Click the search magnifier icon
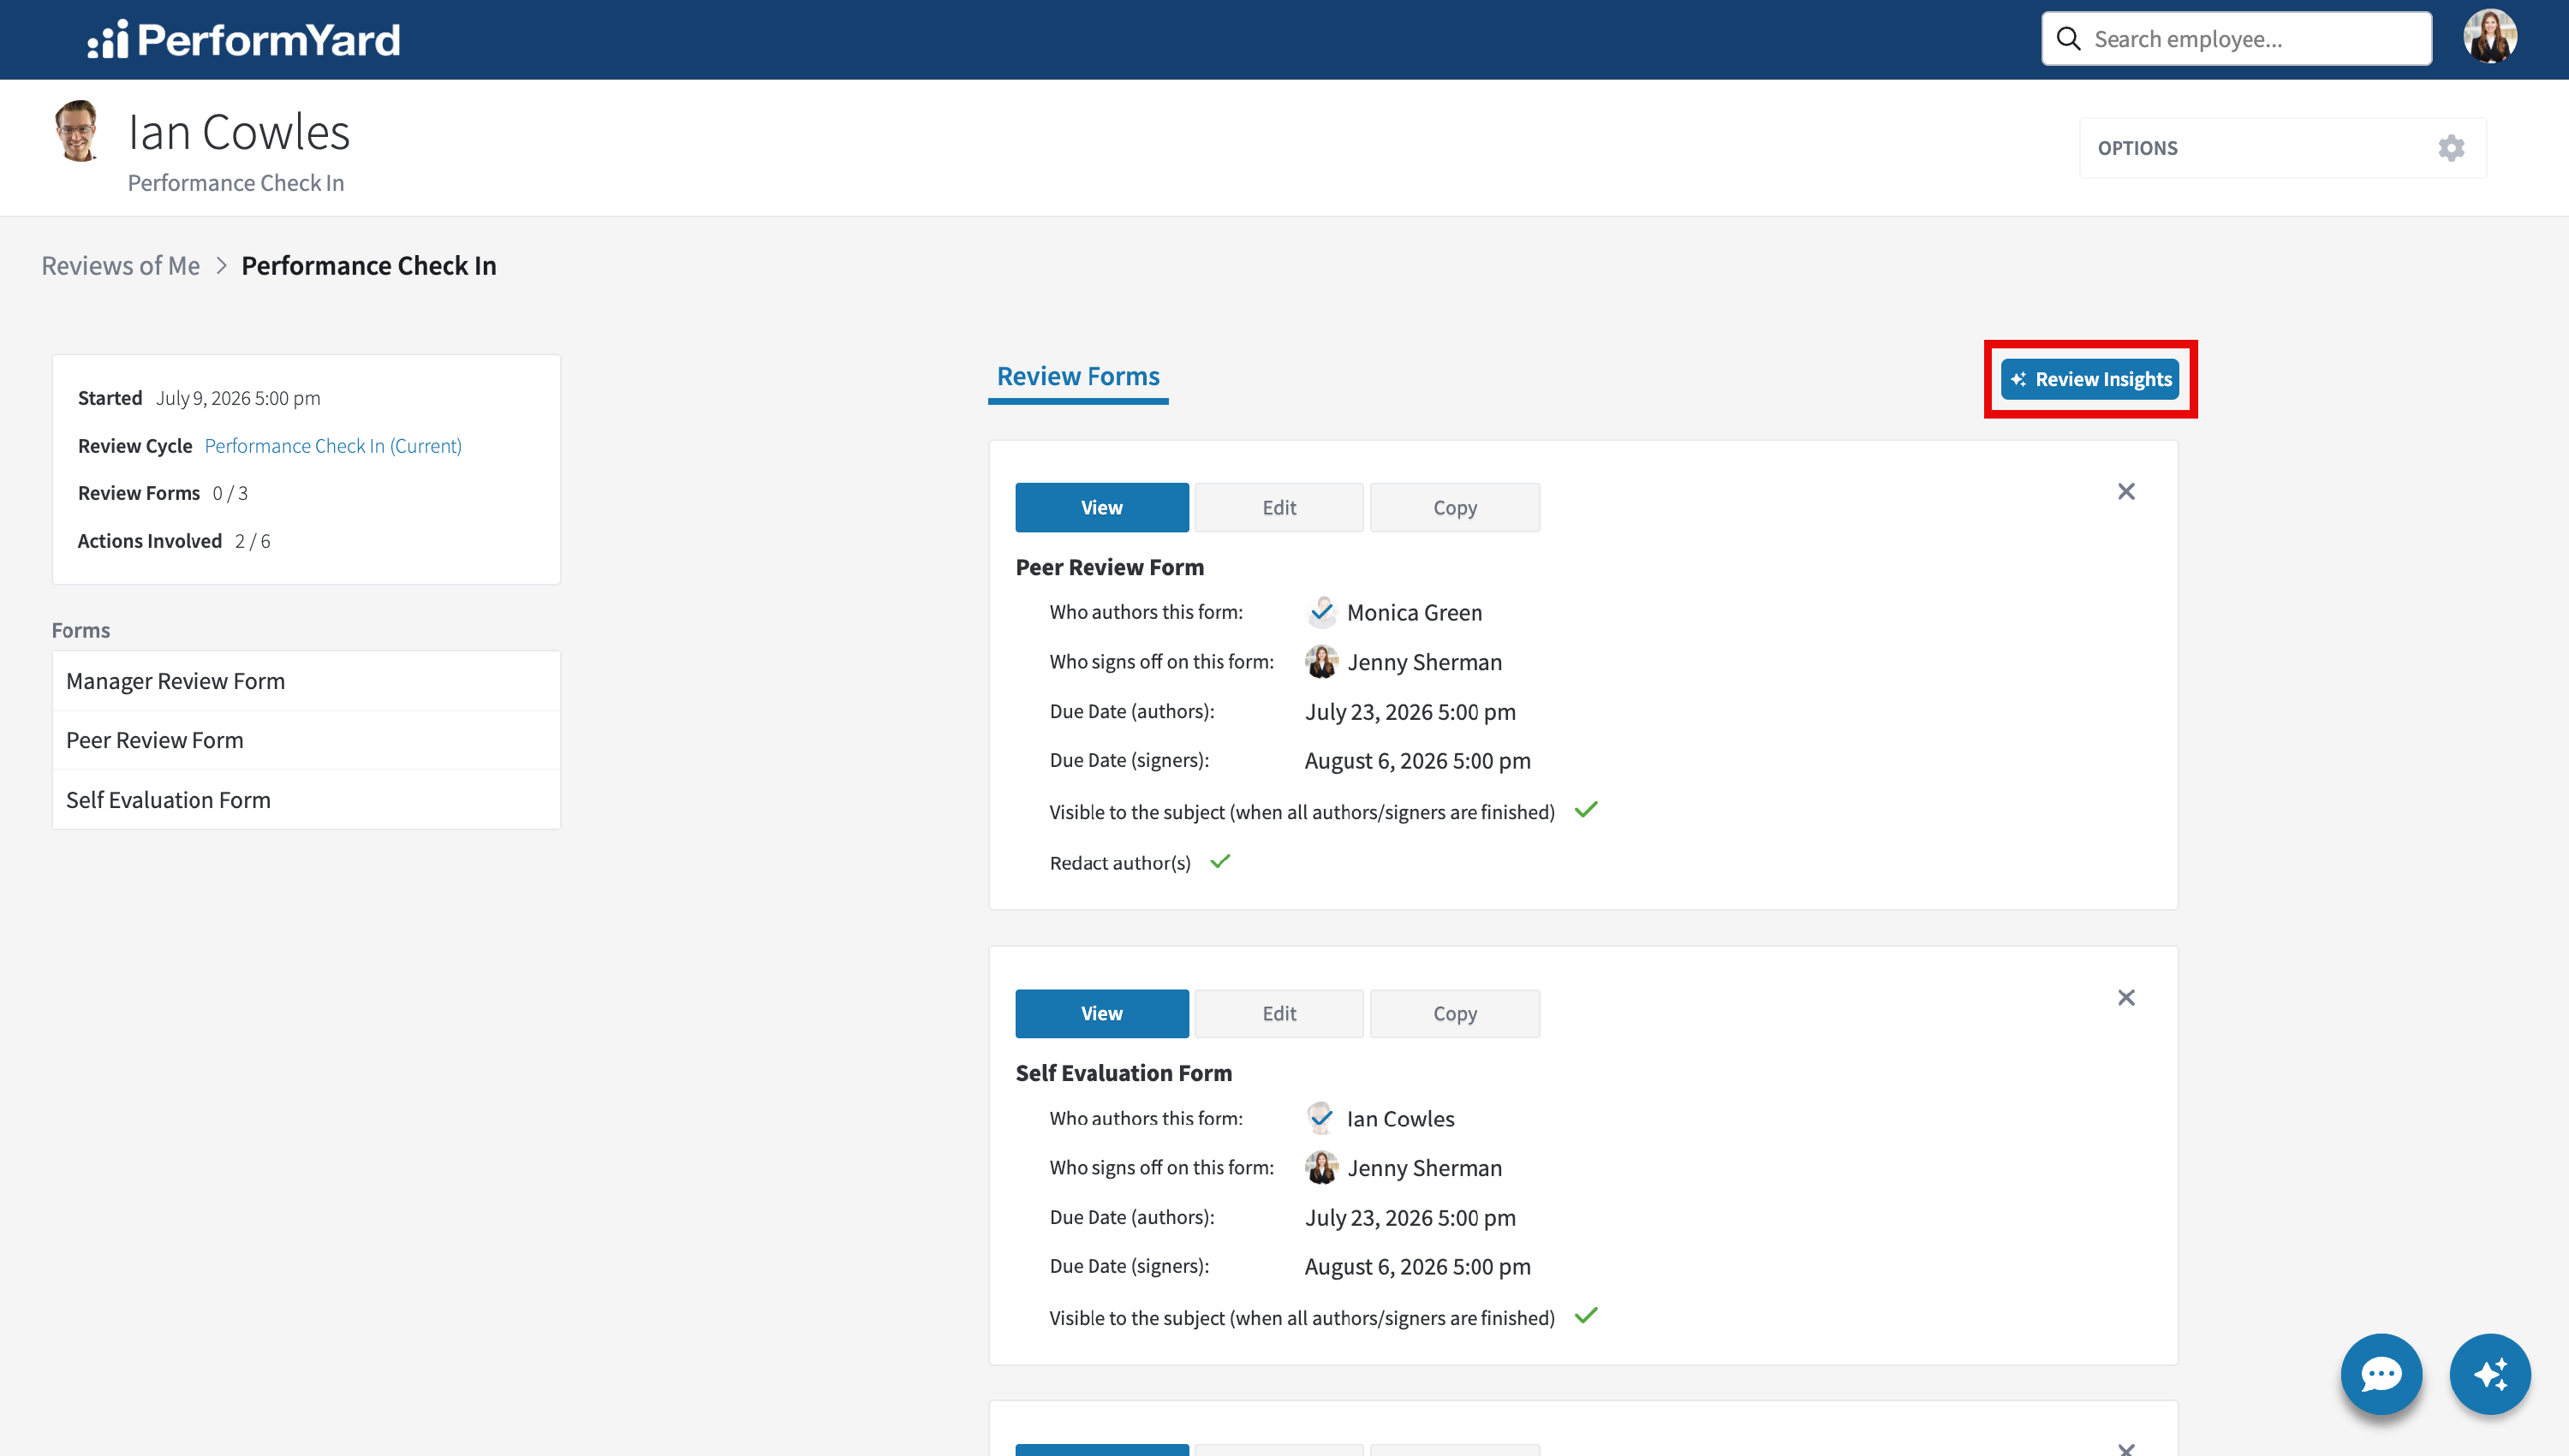Screen dimensions: 2569x1456 [2069, 39]
